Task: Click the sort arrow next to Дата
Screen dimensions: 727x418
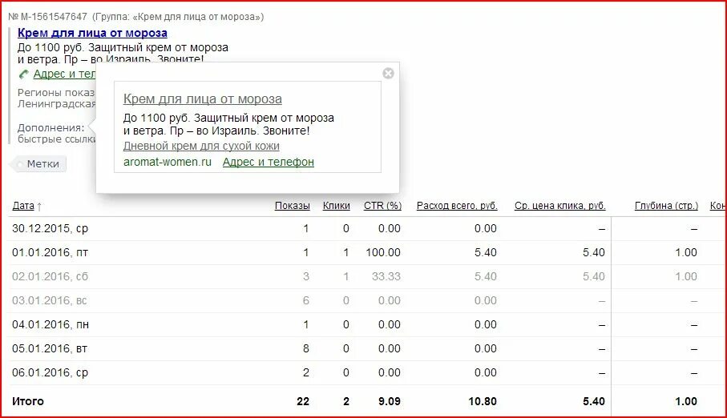Action: (x=39, y=207)
